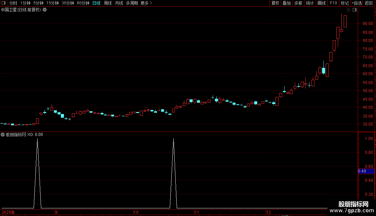Open the 画线 drawing tools
The width and height of the screenshot is (376, 216).
321,3
